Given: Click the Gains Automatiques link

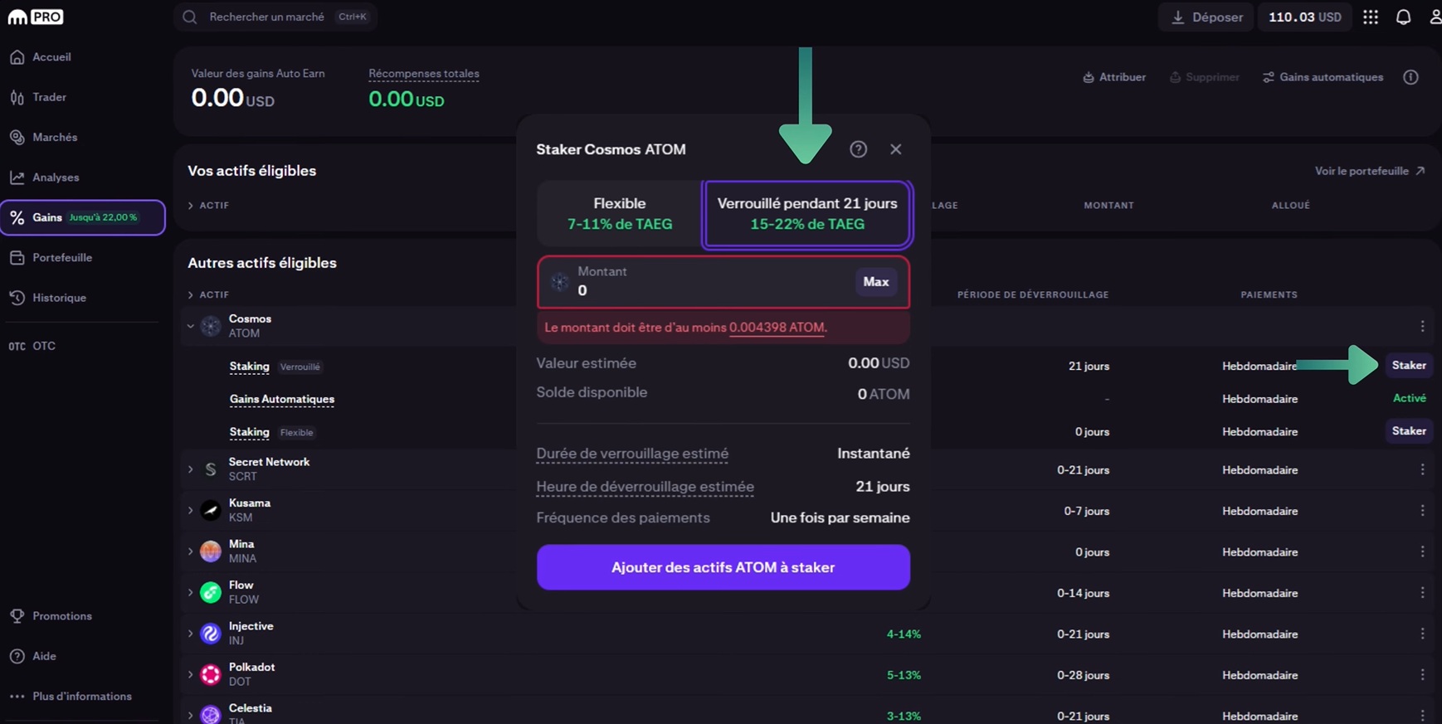Looking at the screenshot, I should pyautogui.click(x=282, y=400).
